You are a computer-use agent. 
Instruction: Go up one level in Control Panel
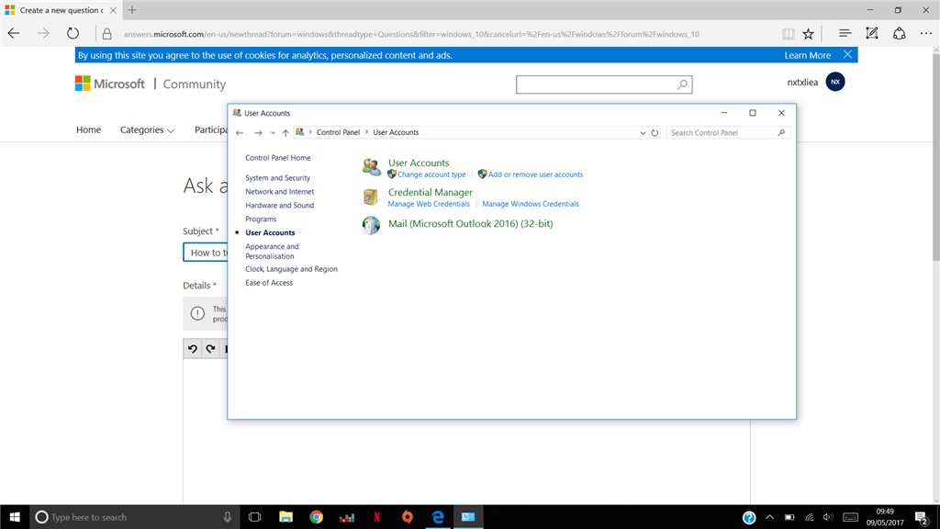click(x=285, y=132)
